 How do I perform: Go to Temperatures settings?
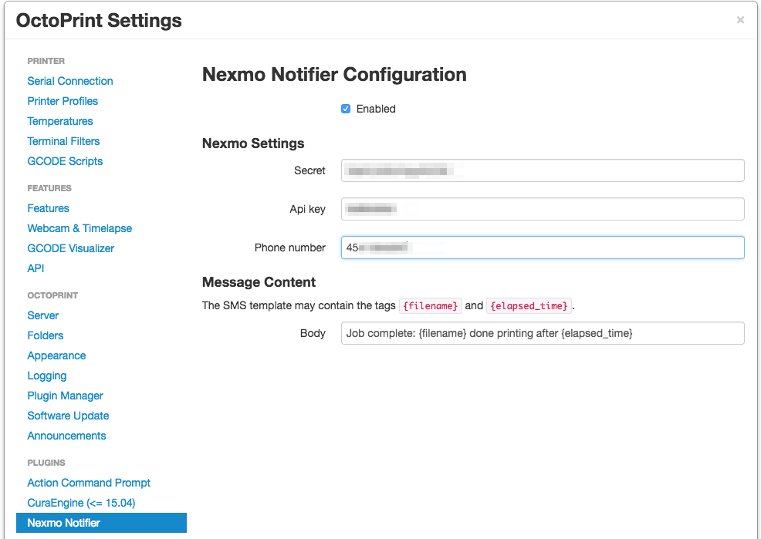(x=60, y=121)
